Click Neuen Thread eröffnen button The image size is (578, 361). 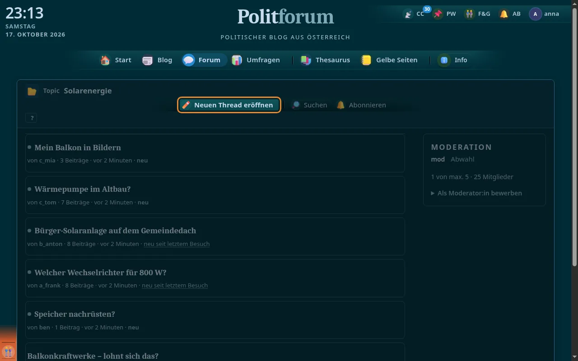tap(229, 105)
